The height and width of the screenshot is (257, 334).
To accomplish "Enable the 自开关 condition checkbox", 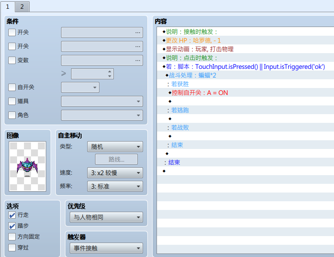I will 12,87.
